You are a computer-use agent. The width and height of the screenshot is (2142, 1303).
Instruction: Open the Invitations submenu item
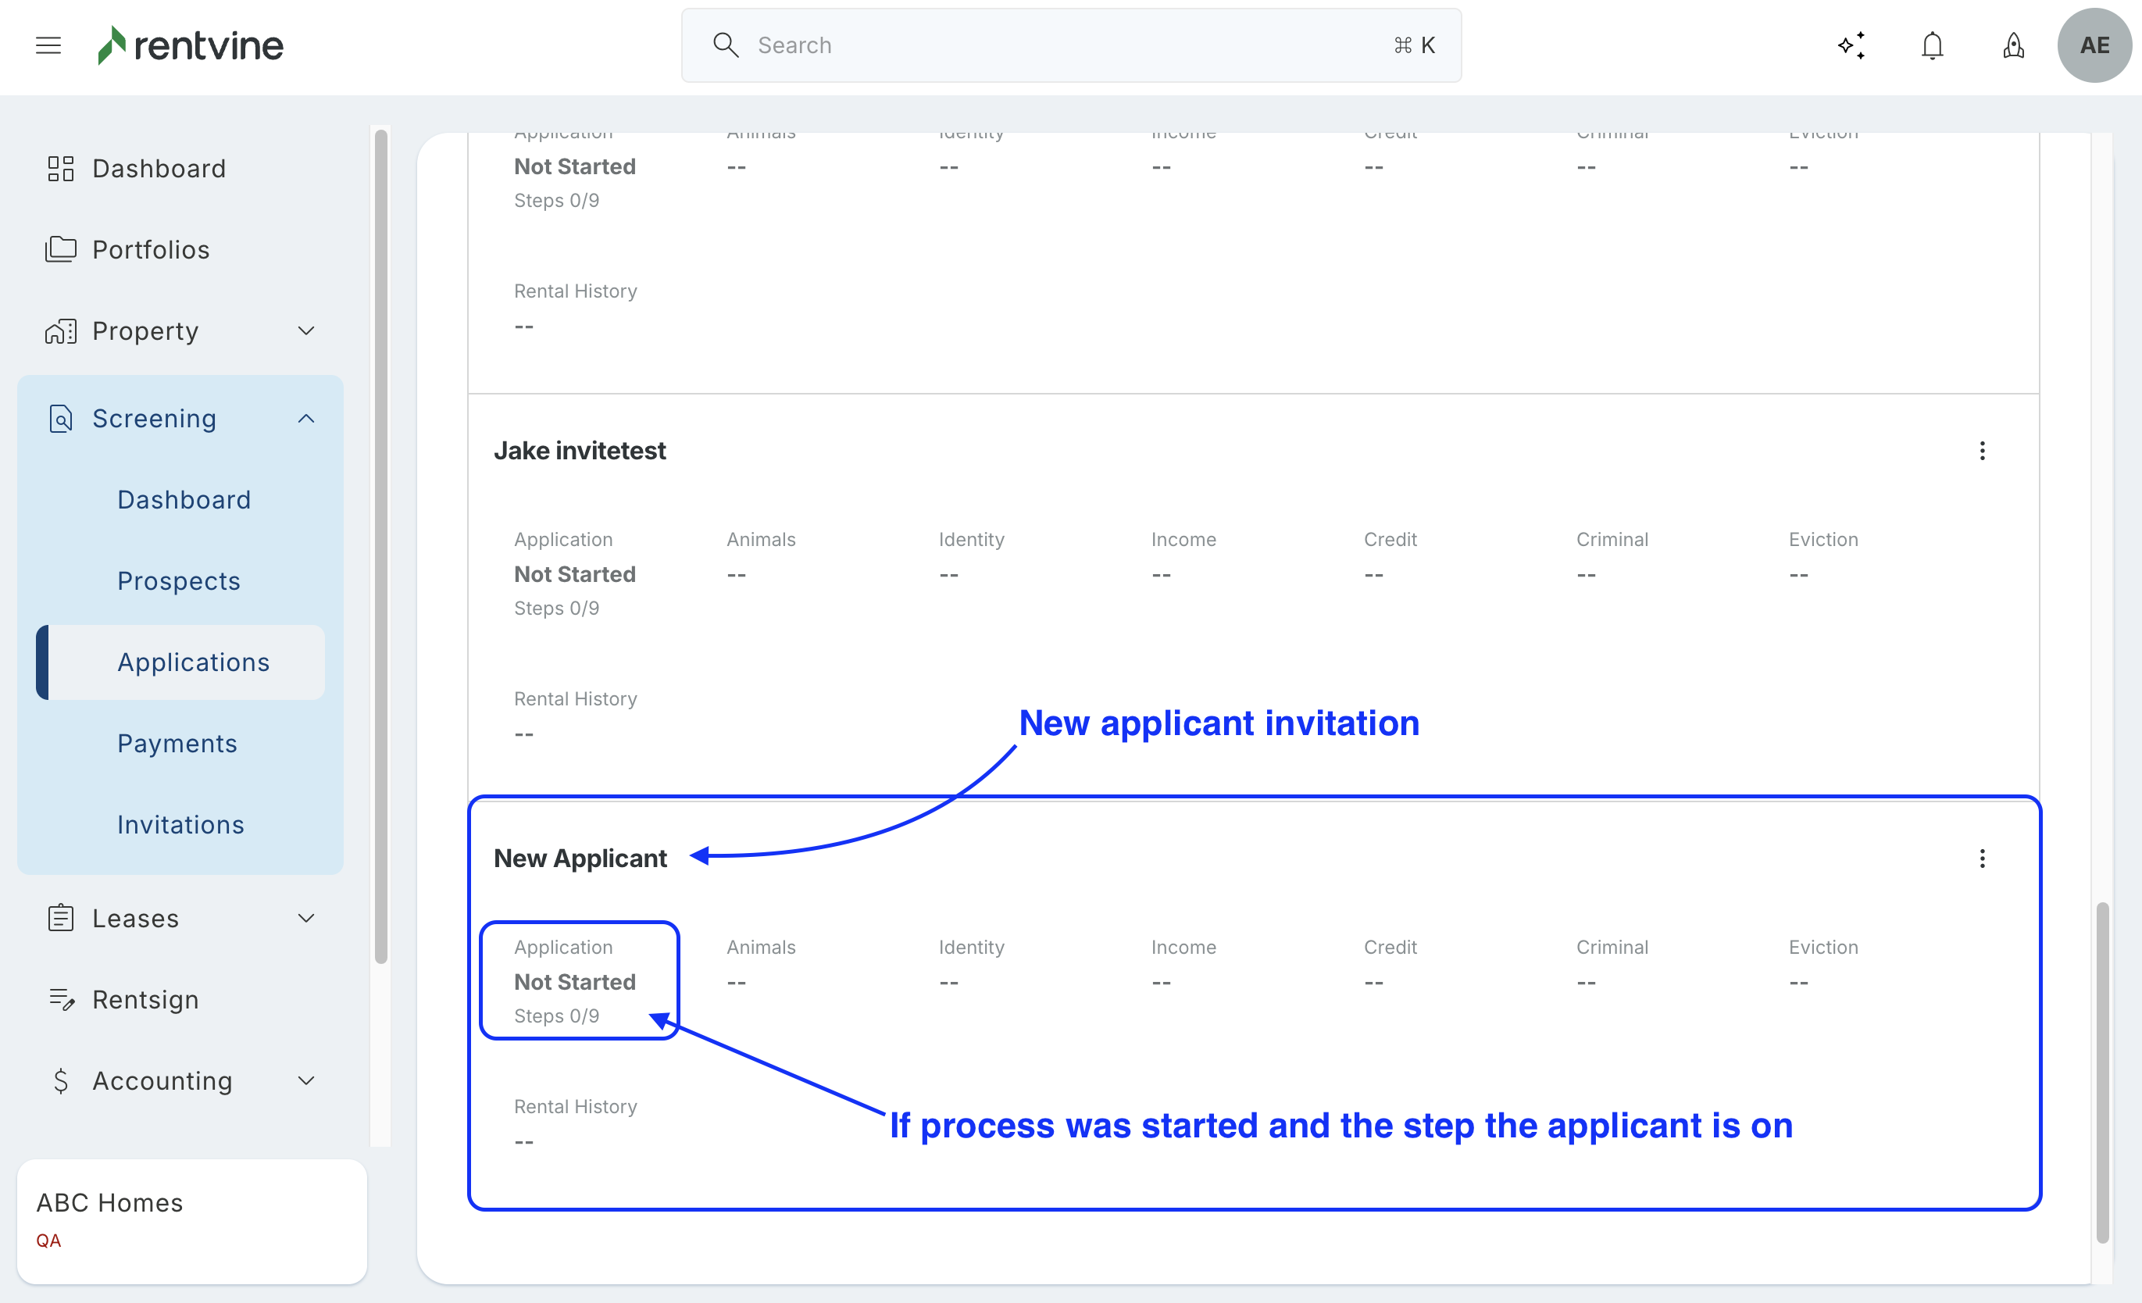click(180, 825)
